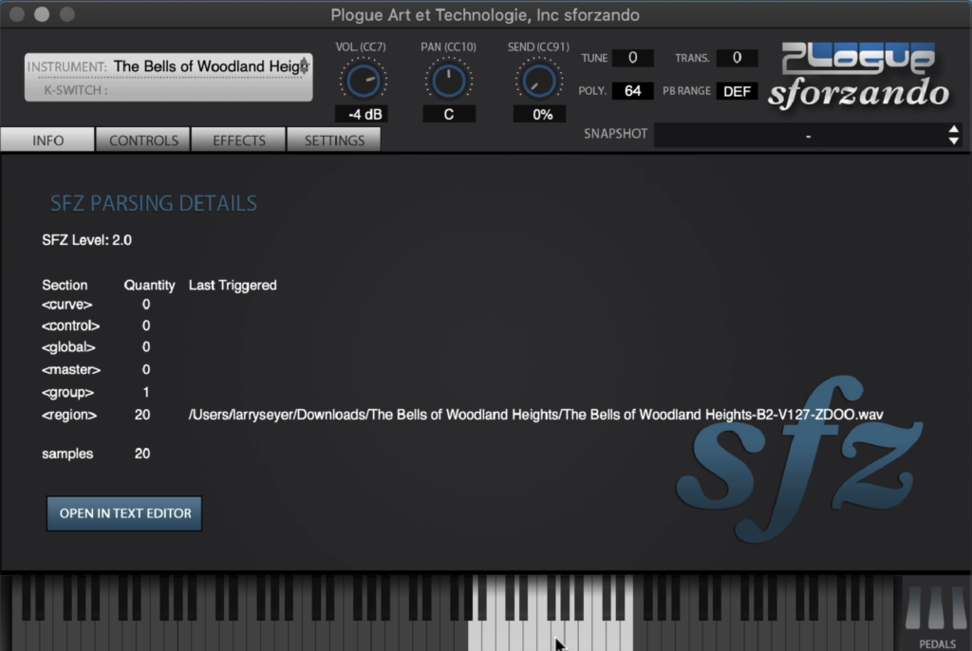Click the instrument selector up/down arrows
The image size is (972, 651).
click(305, 65)
